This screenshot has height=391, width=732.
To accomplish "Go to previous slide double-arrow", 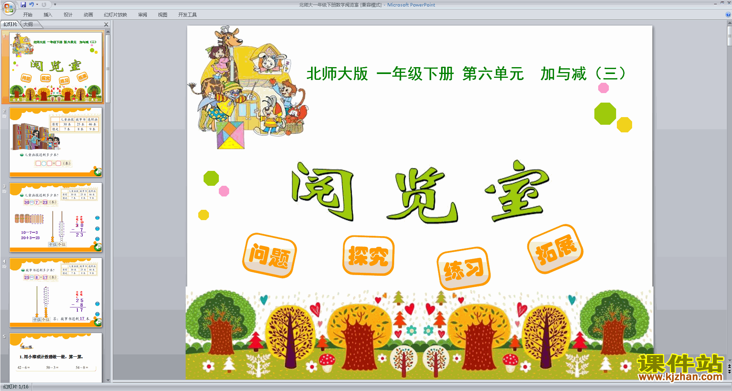I will pyautogui.click(x=729, y=367).
